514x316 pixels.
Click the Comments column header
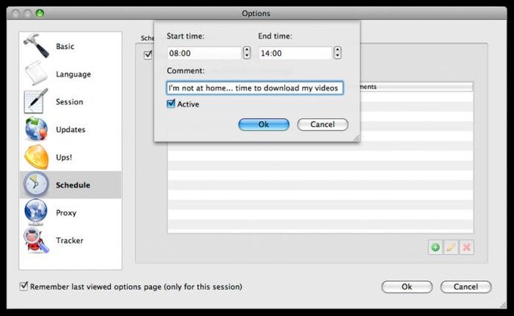(416, 86)
